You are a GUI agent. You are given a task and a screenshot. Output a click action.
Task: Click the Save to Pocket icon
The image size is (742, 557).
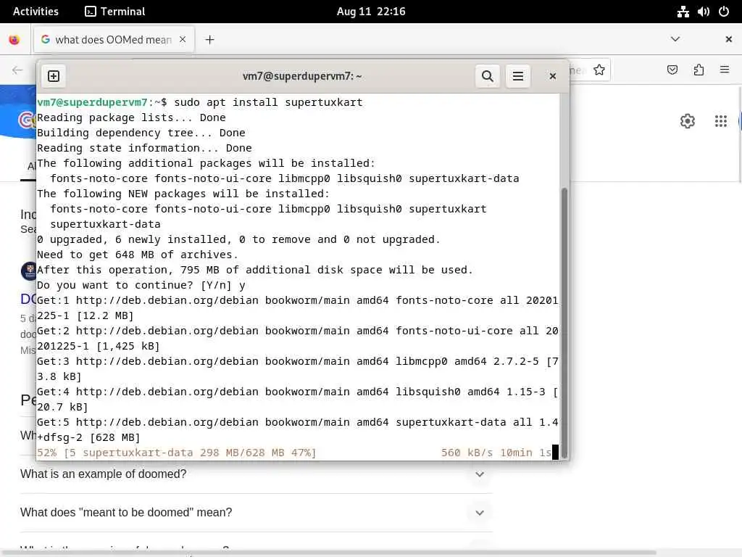(x=672, y=70)
